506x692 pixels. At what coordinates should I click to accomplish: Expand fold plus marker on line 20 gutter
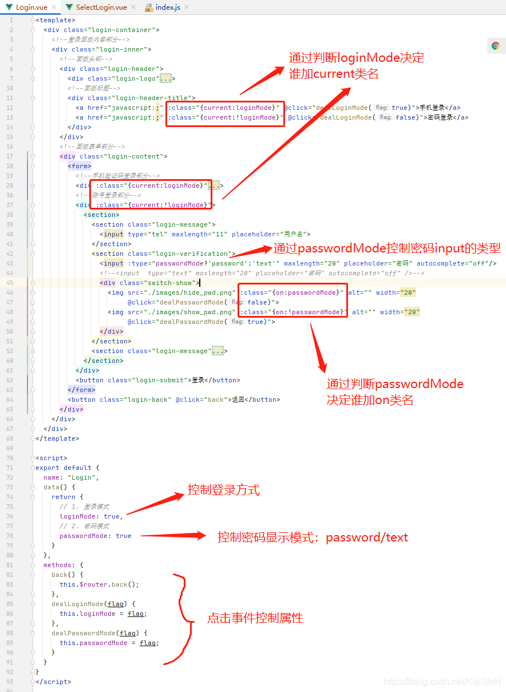(32, 185)
